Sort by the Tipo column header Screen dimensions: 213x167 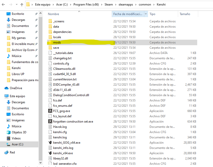152,14
